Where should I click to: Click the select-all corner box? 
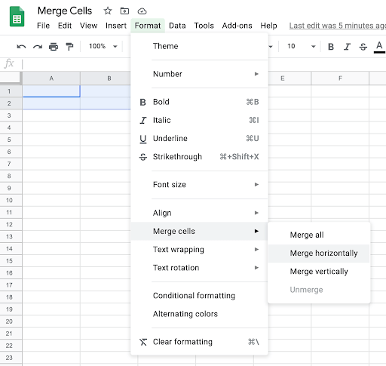11,78
